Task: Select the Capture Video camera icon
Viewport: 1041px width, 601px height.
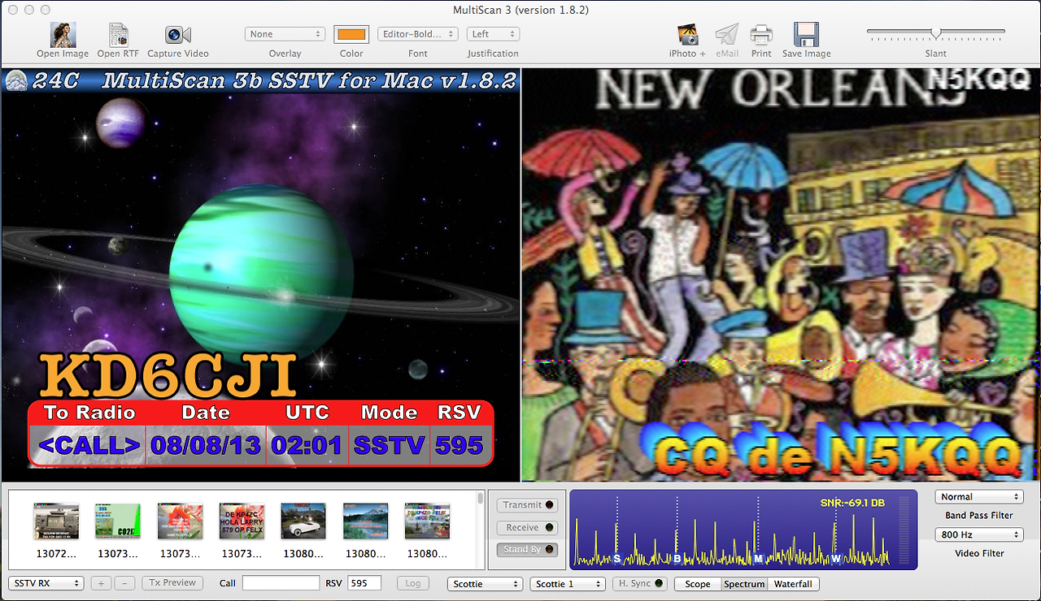Action: (x=177, y=36)
